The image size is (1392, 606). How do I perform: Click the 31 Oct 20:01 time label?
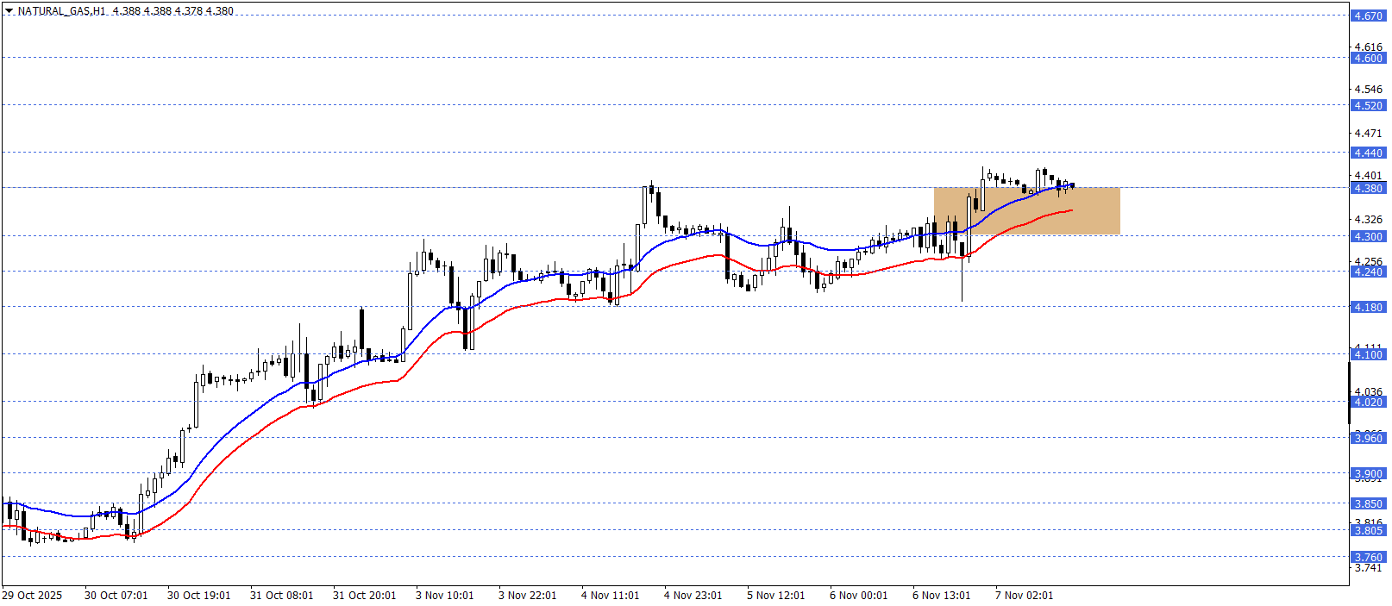click(x=364, y=596)
